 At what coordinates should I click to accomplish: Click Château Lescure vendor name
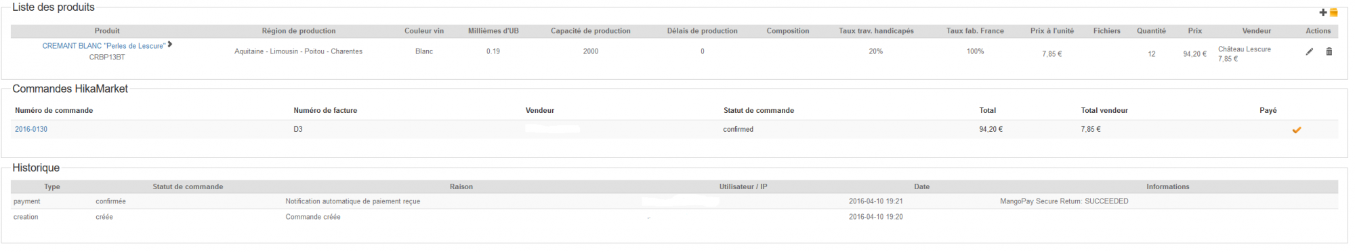(x=1244, y=49)
